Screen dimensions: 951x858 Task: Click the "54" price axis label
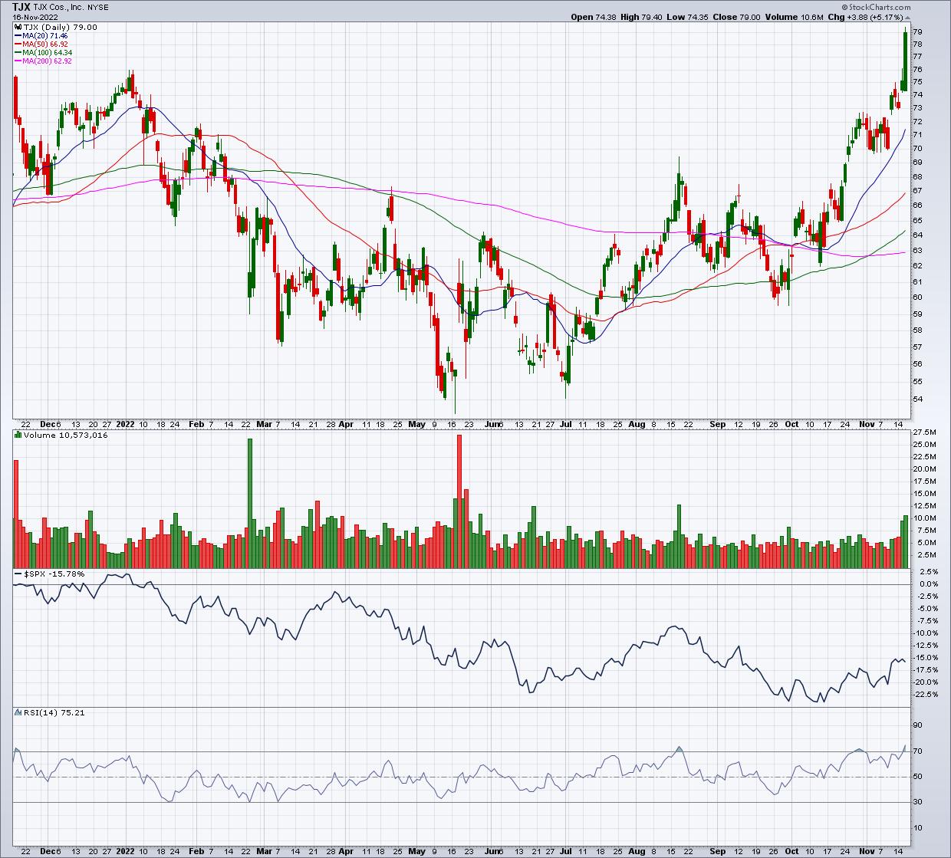point(919,399)
